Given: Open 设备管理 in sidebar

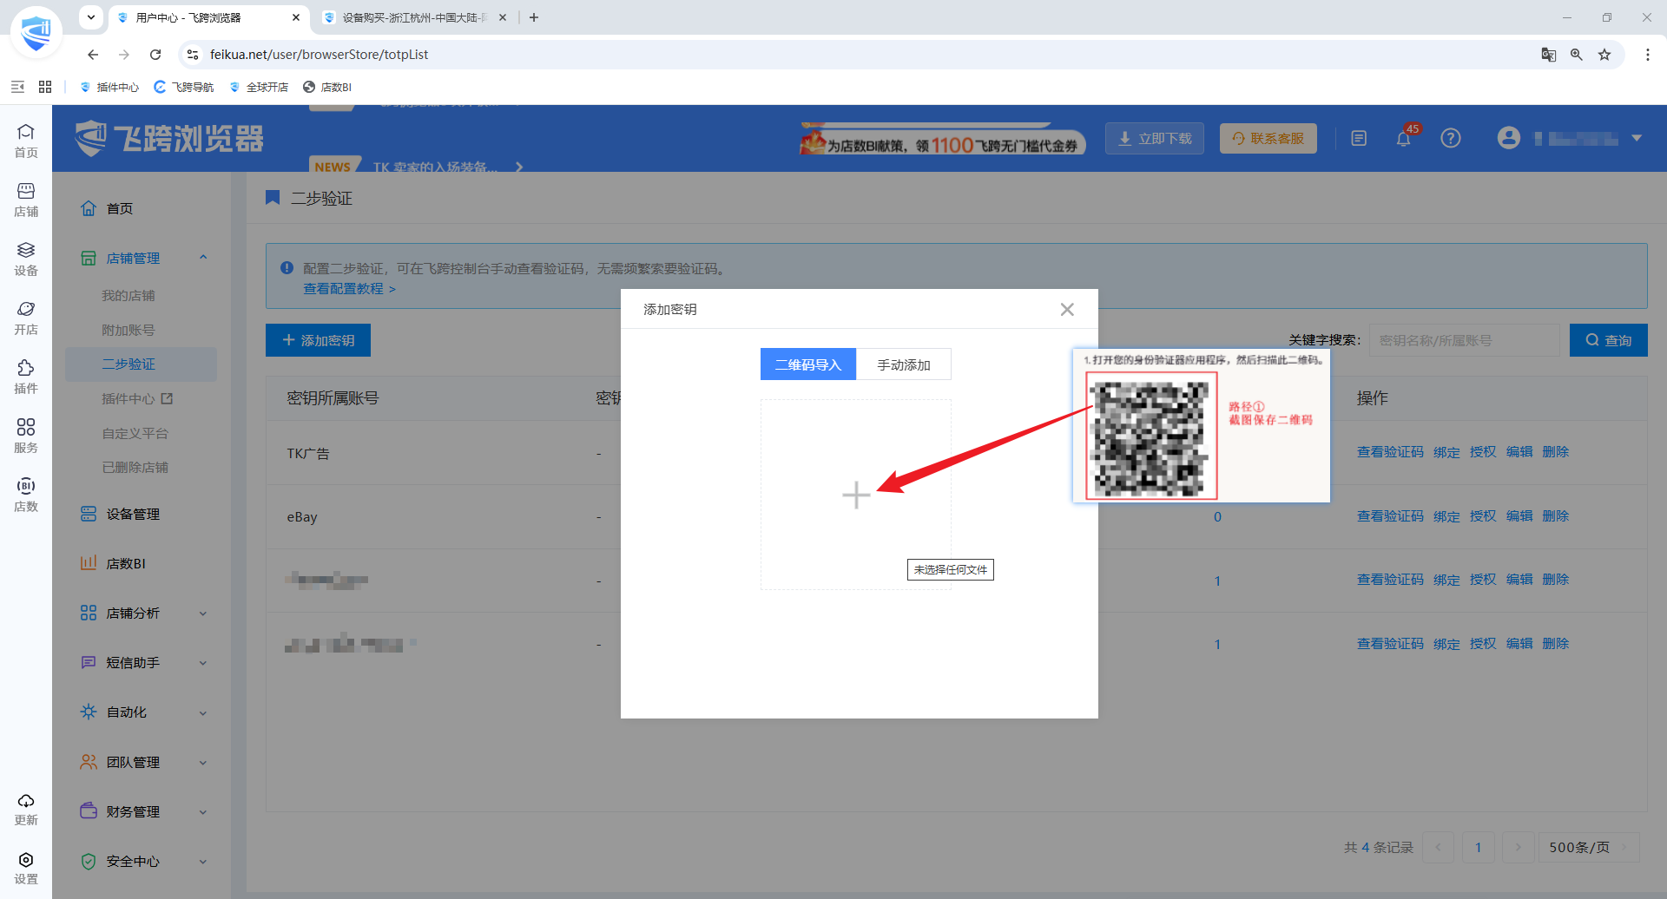Looking at the screenshot, I should (x=121, y=515).
